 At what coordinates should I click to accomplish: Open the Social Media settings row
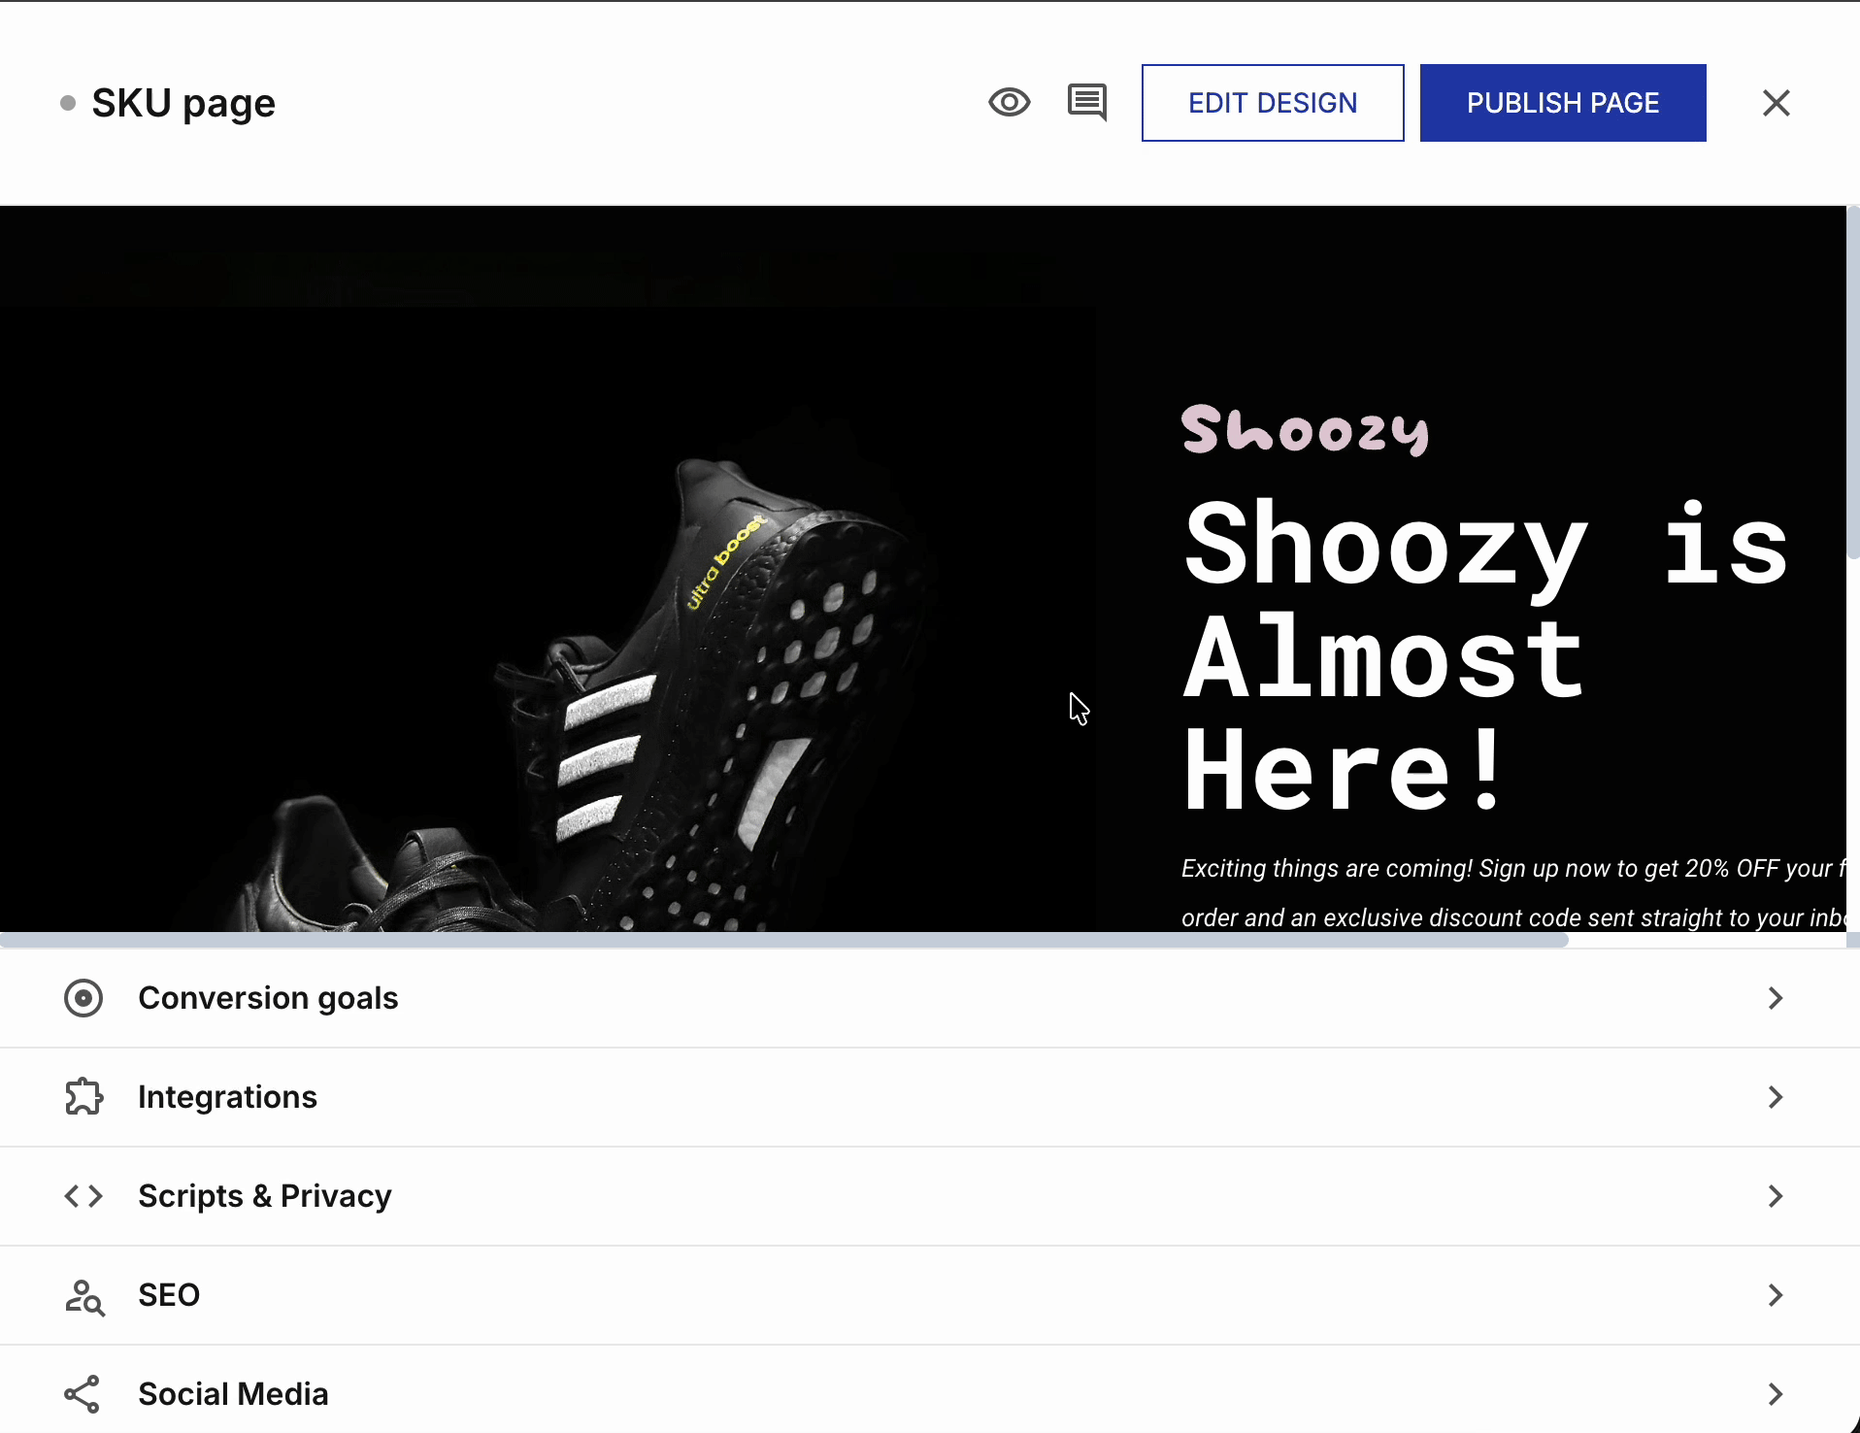pos(233,1394)
